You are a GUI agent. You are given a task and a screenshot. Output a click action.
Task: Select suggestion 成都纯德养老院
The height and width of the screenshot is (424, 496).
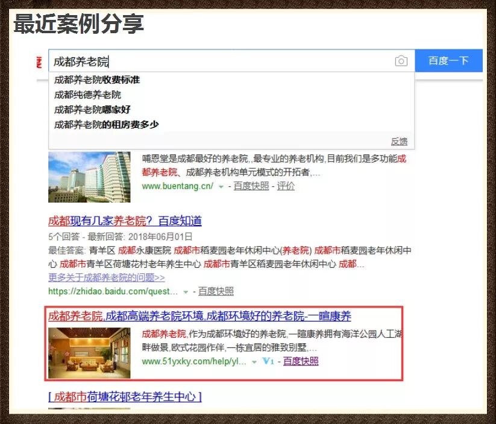pos(87,95)
